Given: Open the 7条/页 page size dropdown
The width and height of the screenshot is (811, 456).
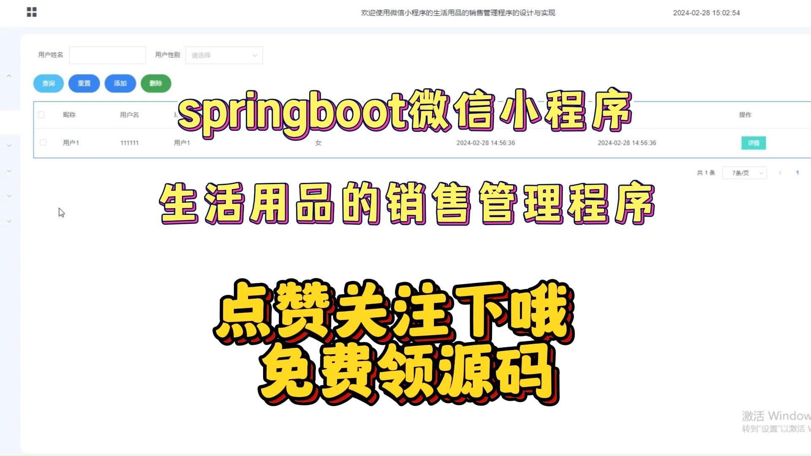Looking at the screenshot, I should pos(745,173).
